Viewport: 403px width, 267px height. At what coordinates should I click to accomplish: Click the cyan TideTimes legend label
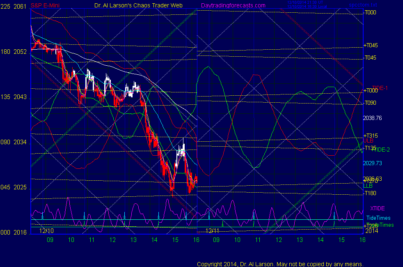pyautogui.click(x=378, y=218)
